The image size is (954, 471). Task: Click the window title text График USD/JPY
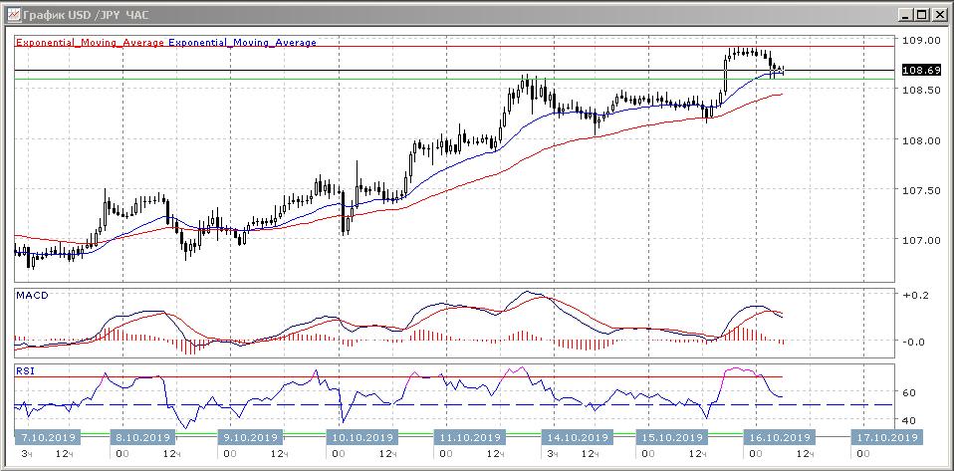(x=75, y=15)
